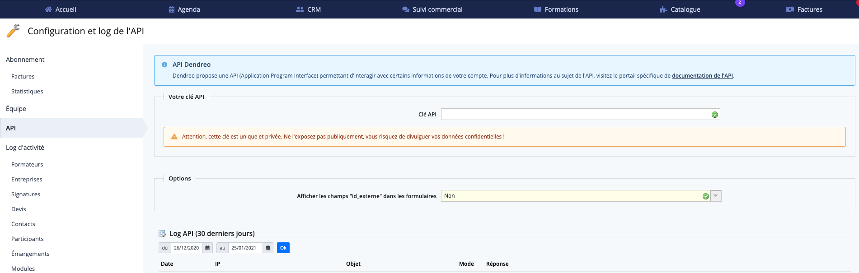This screenshot has height=273, width=859.
Task: Select API in the sidebar
Action: coord(71,128)
